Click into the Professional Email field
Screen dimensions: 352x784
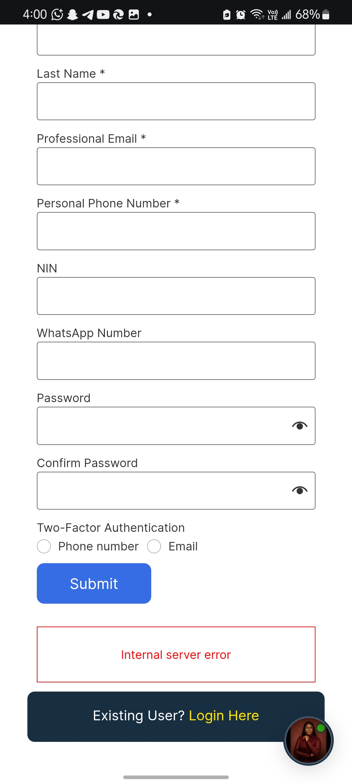pos(176,166)
